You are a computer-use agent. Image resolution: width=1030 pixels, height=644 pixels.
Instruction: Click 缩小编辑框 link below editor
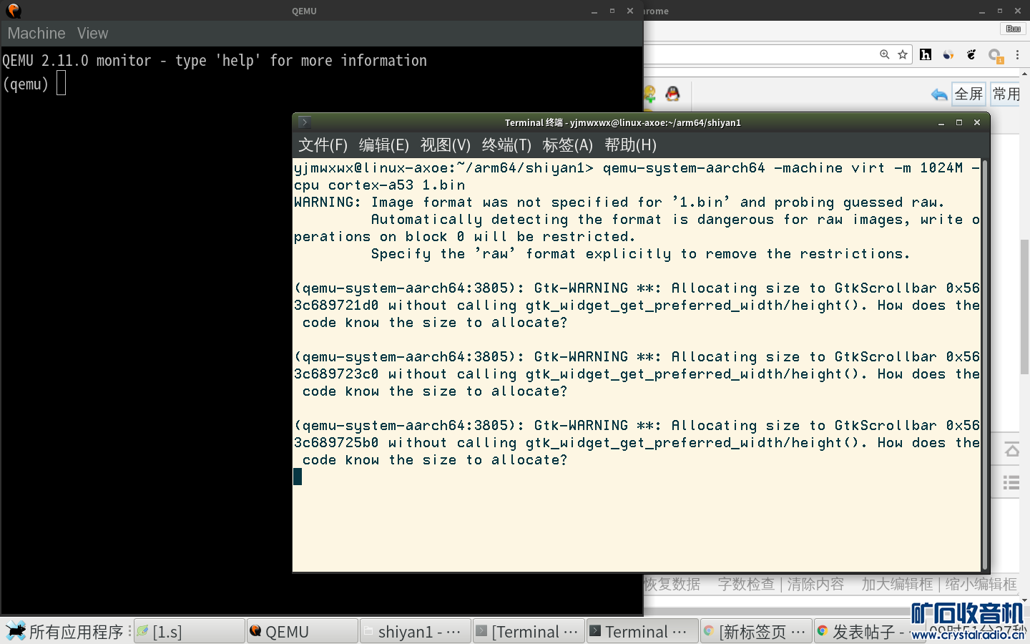tap(981, 584)
